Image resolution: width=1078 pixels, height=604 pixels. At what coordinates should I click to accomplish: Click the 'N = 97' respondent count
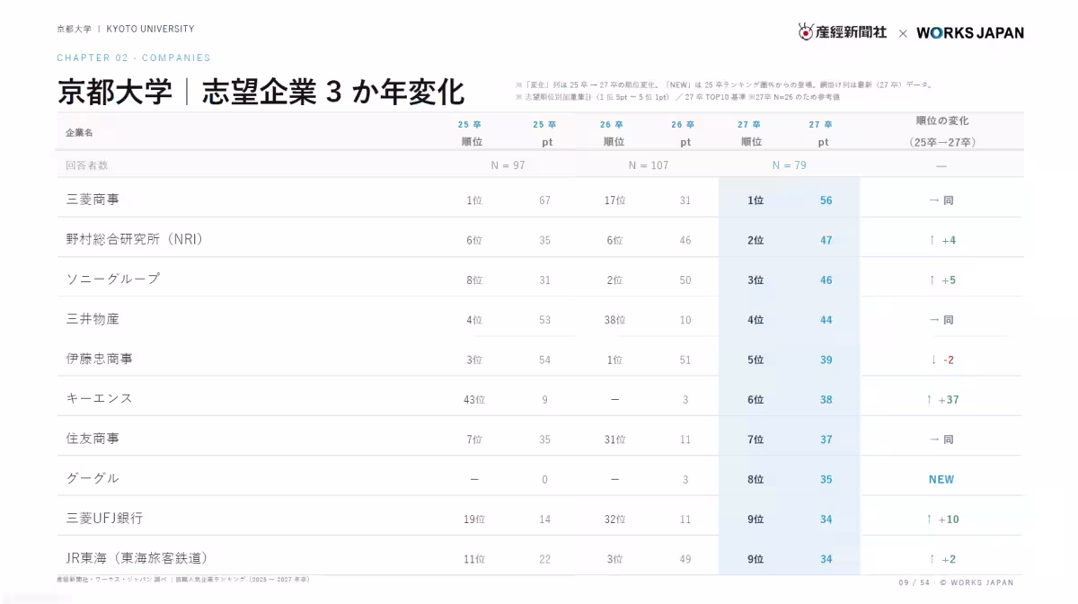click(508, 165)
